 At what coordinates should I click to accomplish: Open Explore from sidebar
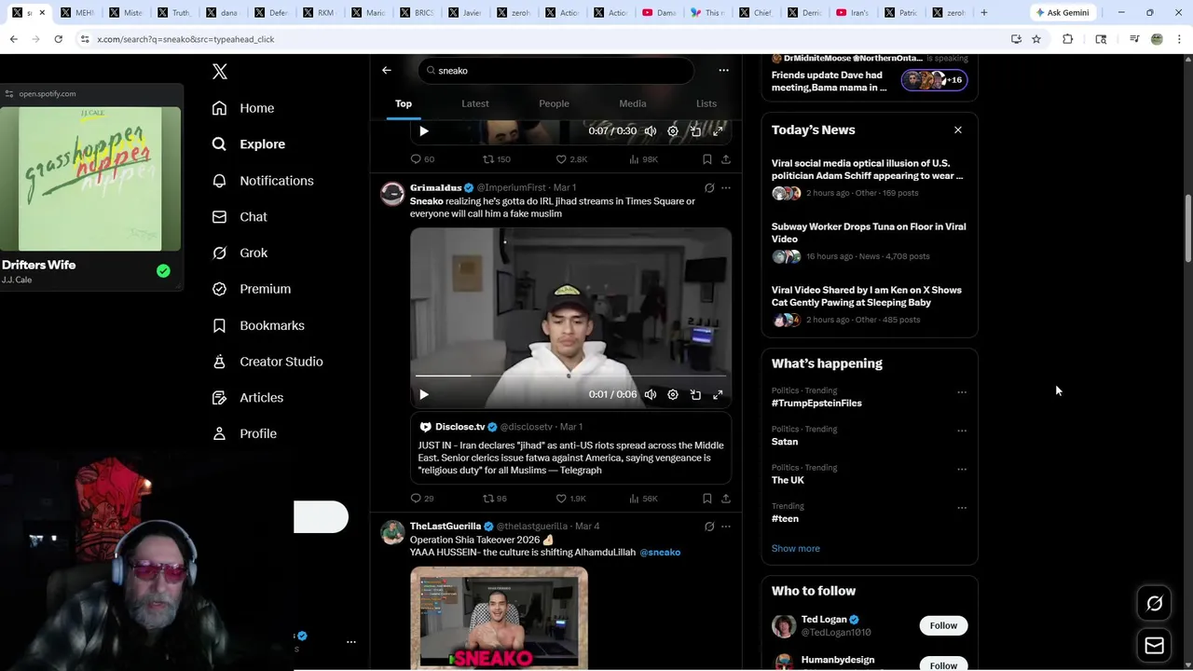[x=249, y=144]
